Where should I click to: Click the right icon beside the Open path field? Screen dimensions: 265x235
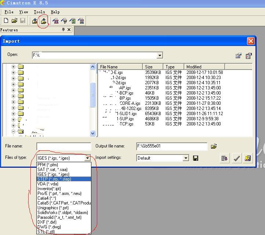(248, 56)
